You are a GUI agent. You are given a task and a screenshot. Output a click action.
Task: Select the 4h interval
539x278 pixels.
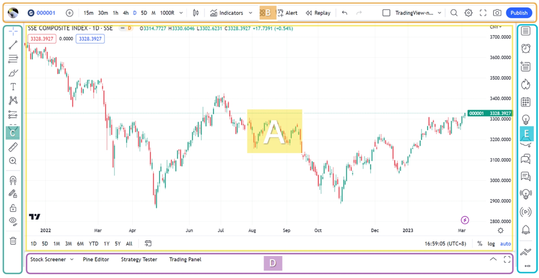coord(126,13)
